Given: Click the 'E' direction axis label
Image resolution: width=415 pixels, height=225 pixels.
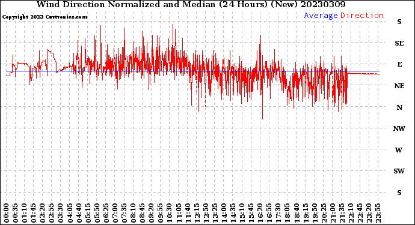Looking at the screenshot, I should click(399, 64).
